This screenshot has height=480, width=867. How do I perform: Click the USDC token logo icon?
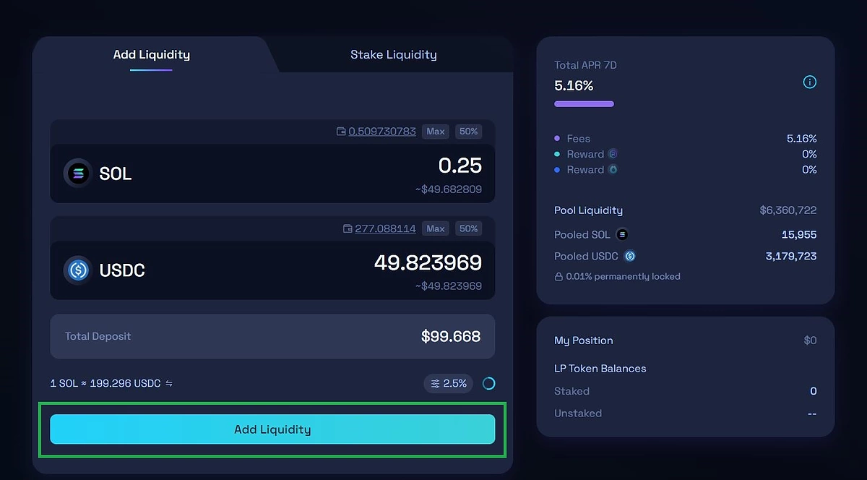(x=78, y=270)
